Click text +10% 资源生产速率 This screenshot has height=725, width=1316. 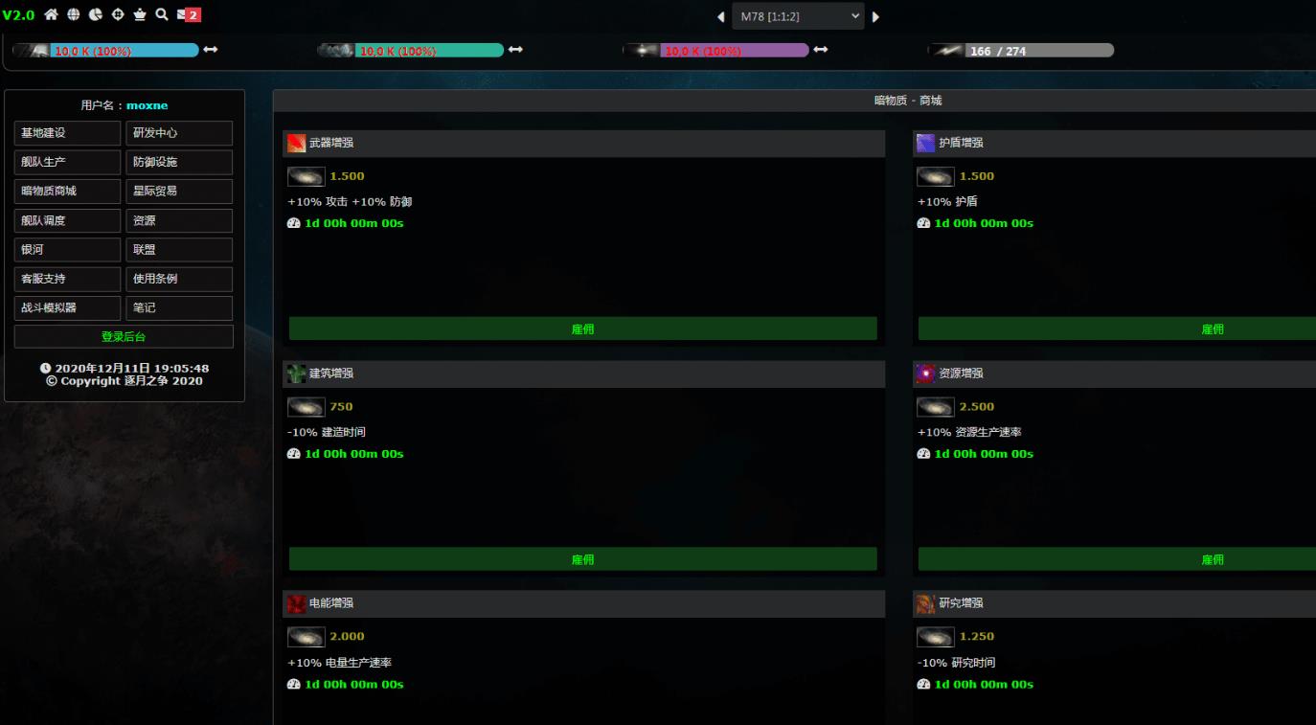click(x=969, y=432)
